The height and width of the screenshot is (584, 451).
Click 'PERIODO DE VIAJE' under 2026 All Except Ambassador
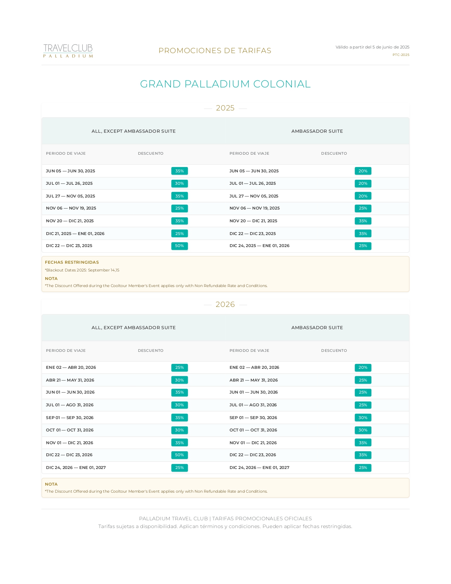pos(66,351)
